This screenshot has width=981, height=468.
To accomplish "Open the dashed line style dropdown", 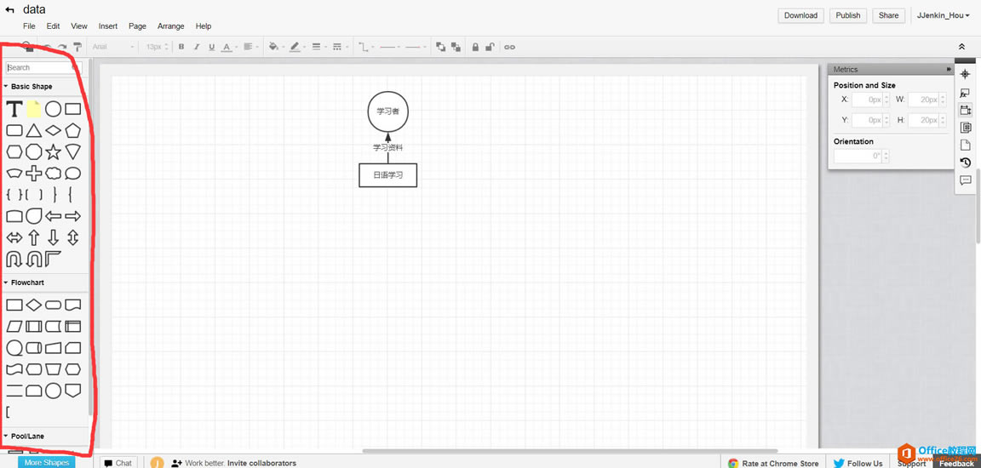I will point(340,47).
